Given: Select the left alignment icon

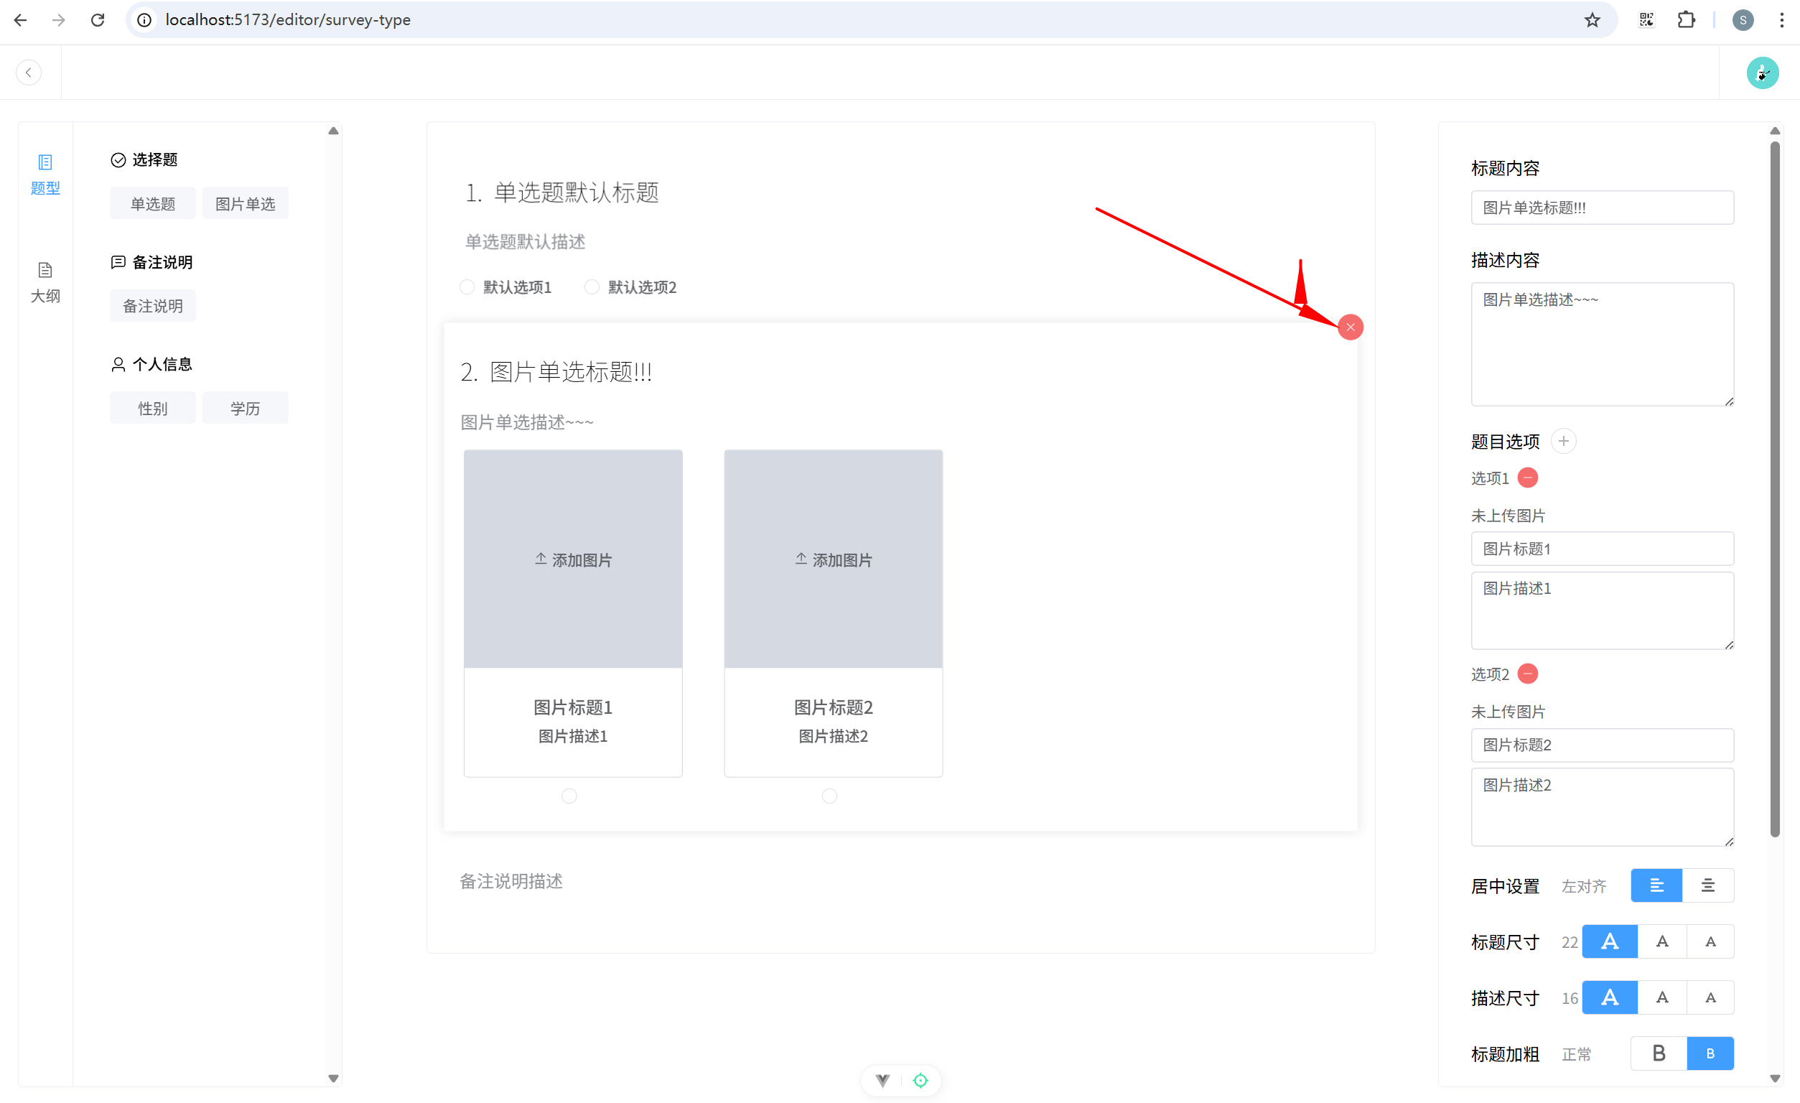Looking at the screenshot, I should point(1656,885).
